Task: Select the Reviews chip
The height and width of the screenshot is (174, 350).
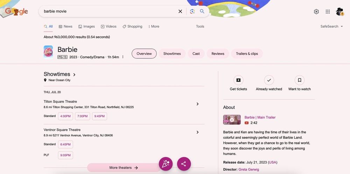Action: tap(218, 54)
